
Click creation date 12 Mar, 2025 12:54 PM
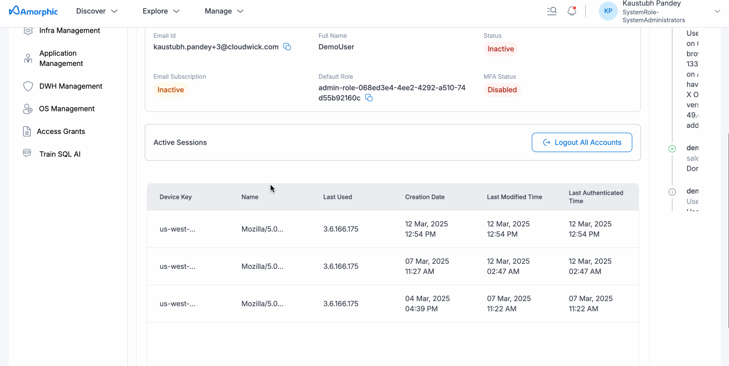427,229
